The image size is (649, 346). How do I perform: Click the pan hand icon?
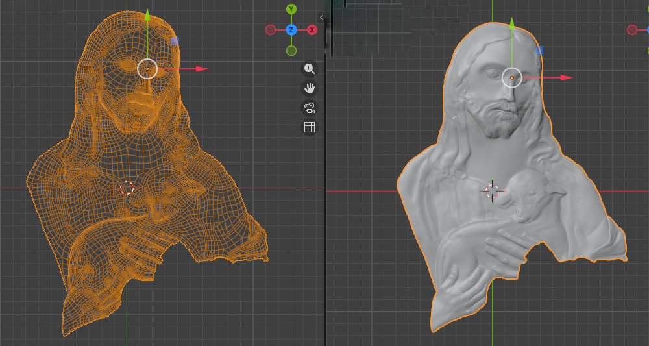coord(310,88)
